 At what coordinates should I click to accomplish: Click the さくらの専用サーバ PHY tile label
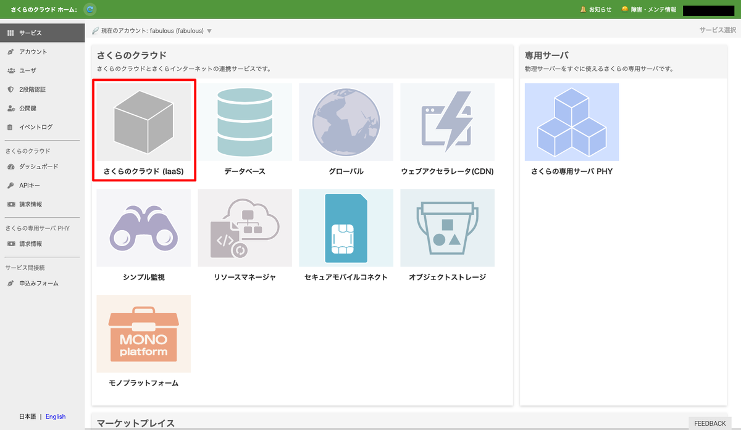pos(572,172)
